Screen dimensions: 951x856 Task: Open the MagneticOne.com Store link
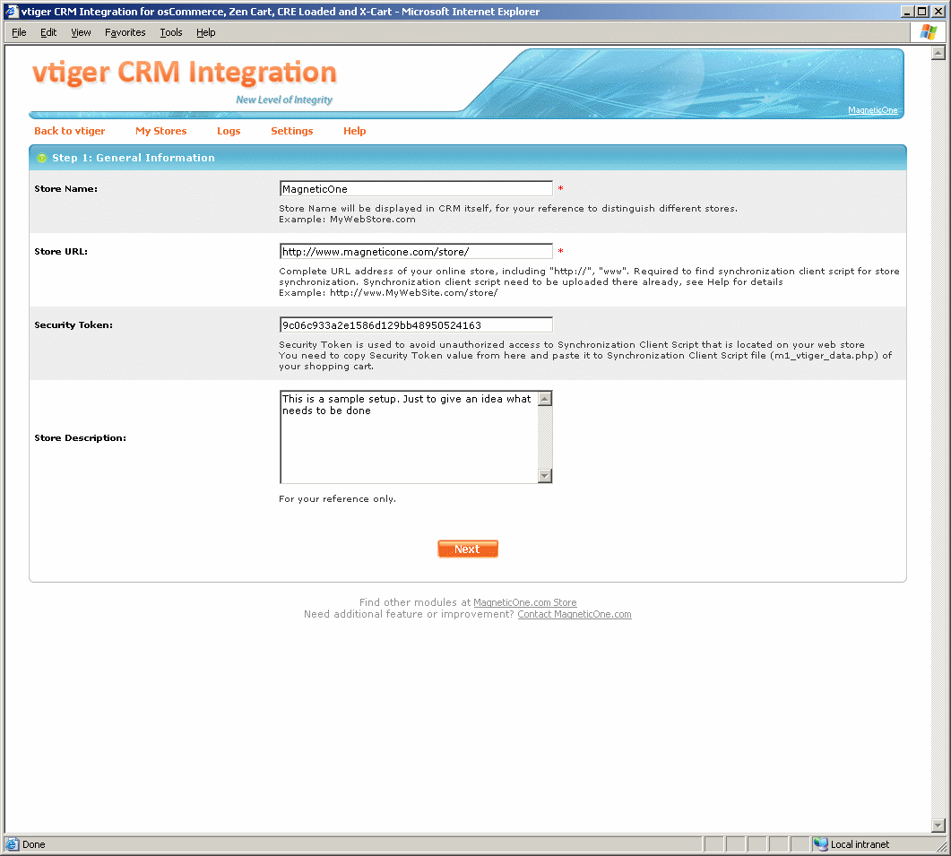pos(524,602)
